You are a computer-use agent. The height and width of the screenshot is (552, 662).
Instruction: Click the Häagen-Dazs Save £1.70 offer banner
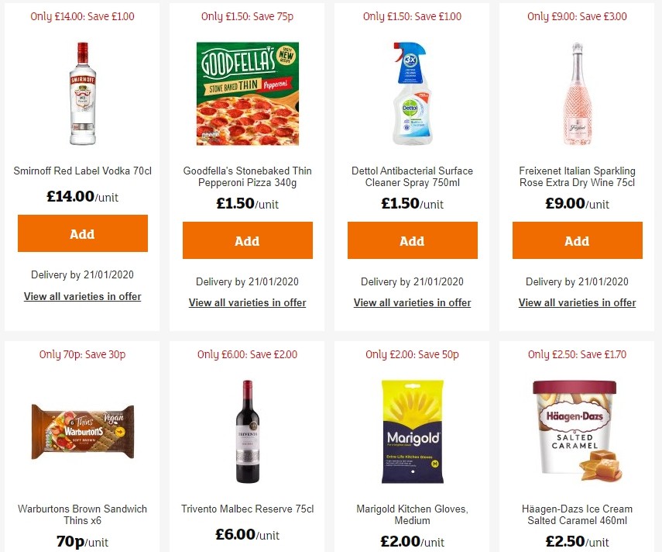(x=577, y=354)
